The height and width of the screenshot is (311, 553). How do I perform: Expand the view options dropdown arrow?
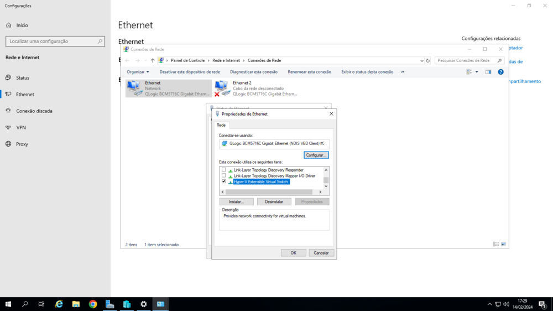tap(477, 72)
